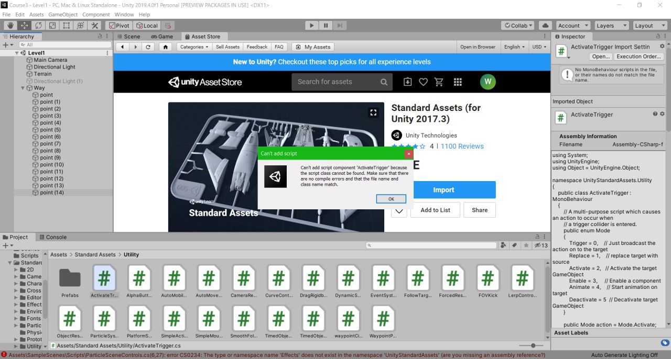Click the Project favorites star filter

tap(525, 245)
